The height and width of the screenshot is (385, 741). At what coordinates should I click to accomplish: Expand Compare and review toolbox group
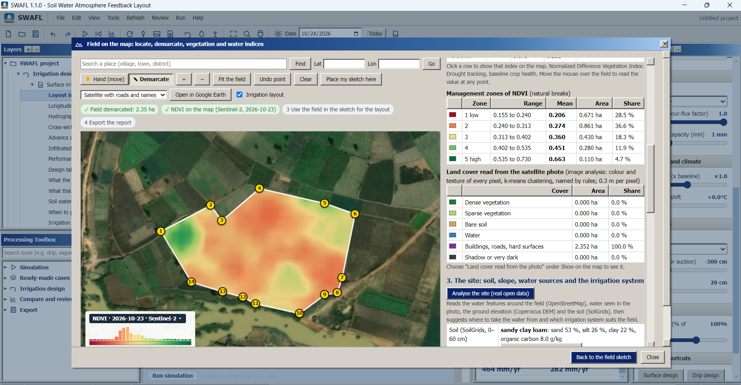5,299
